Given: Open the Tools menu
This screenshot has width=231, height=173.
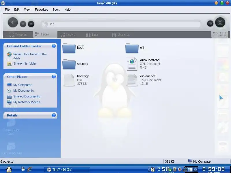Looking at the screenshot, I should pos(56,10).
